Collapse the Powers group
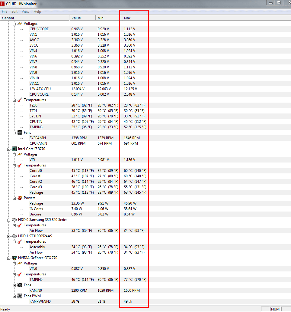 [14, 198]
